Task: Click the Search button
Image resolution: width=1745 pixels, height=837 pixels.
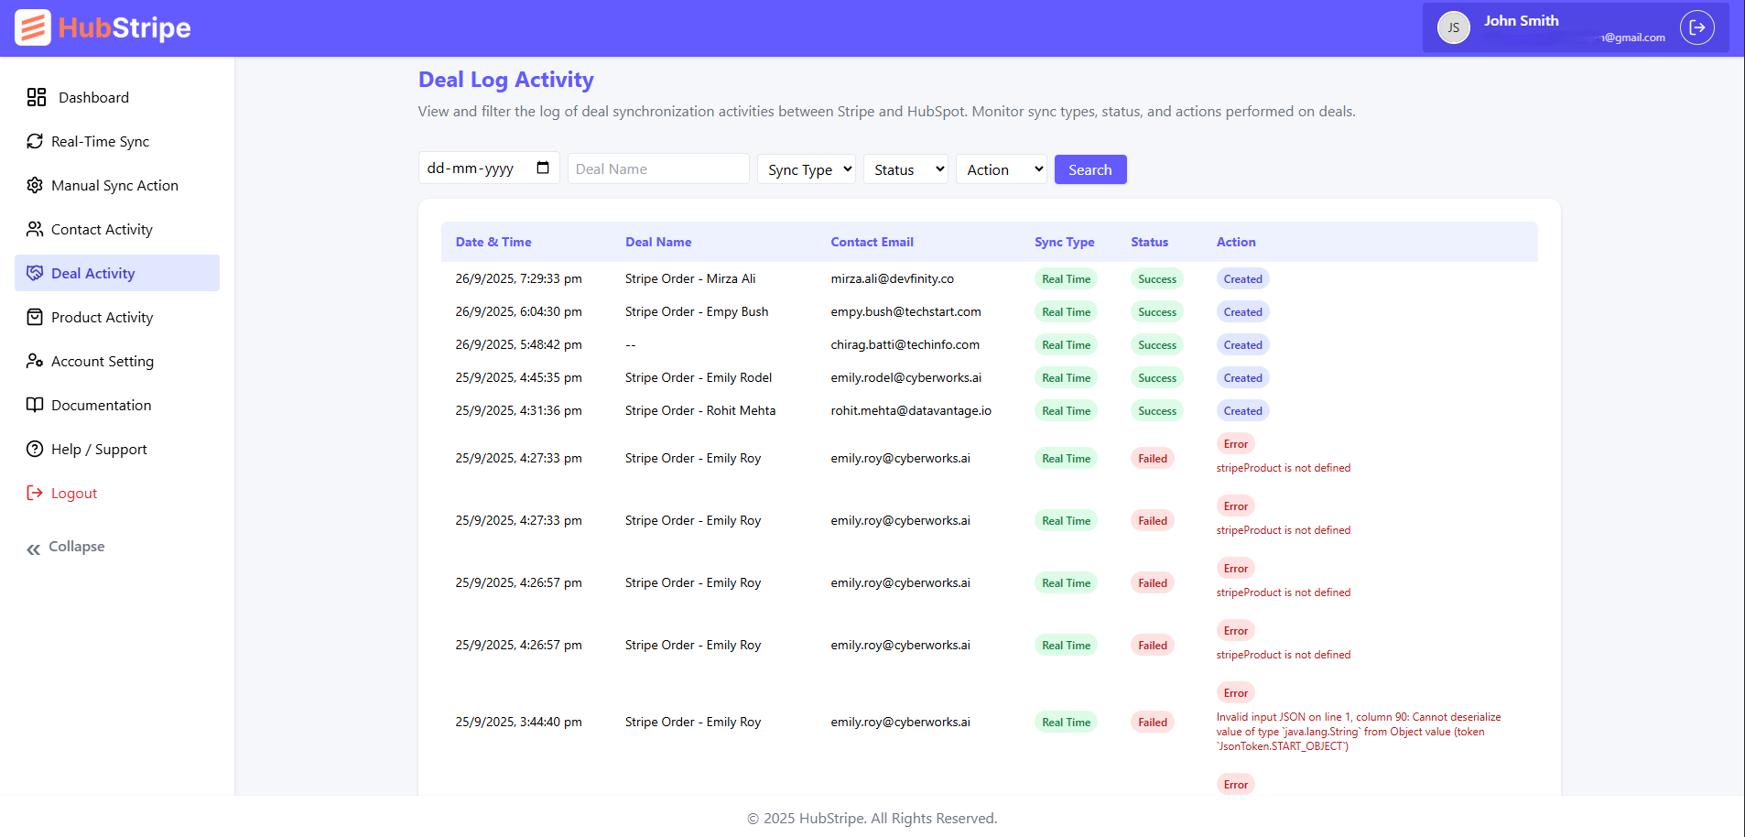Action: pos(1090,169)
